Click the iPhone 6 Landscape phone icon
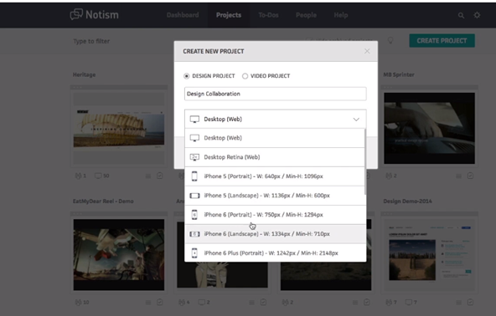Screen dimensions: 496x316 coord(194,234)
